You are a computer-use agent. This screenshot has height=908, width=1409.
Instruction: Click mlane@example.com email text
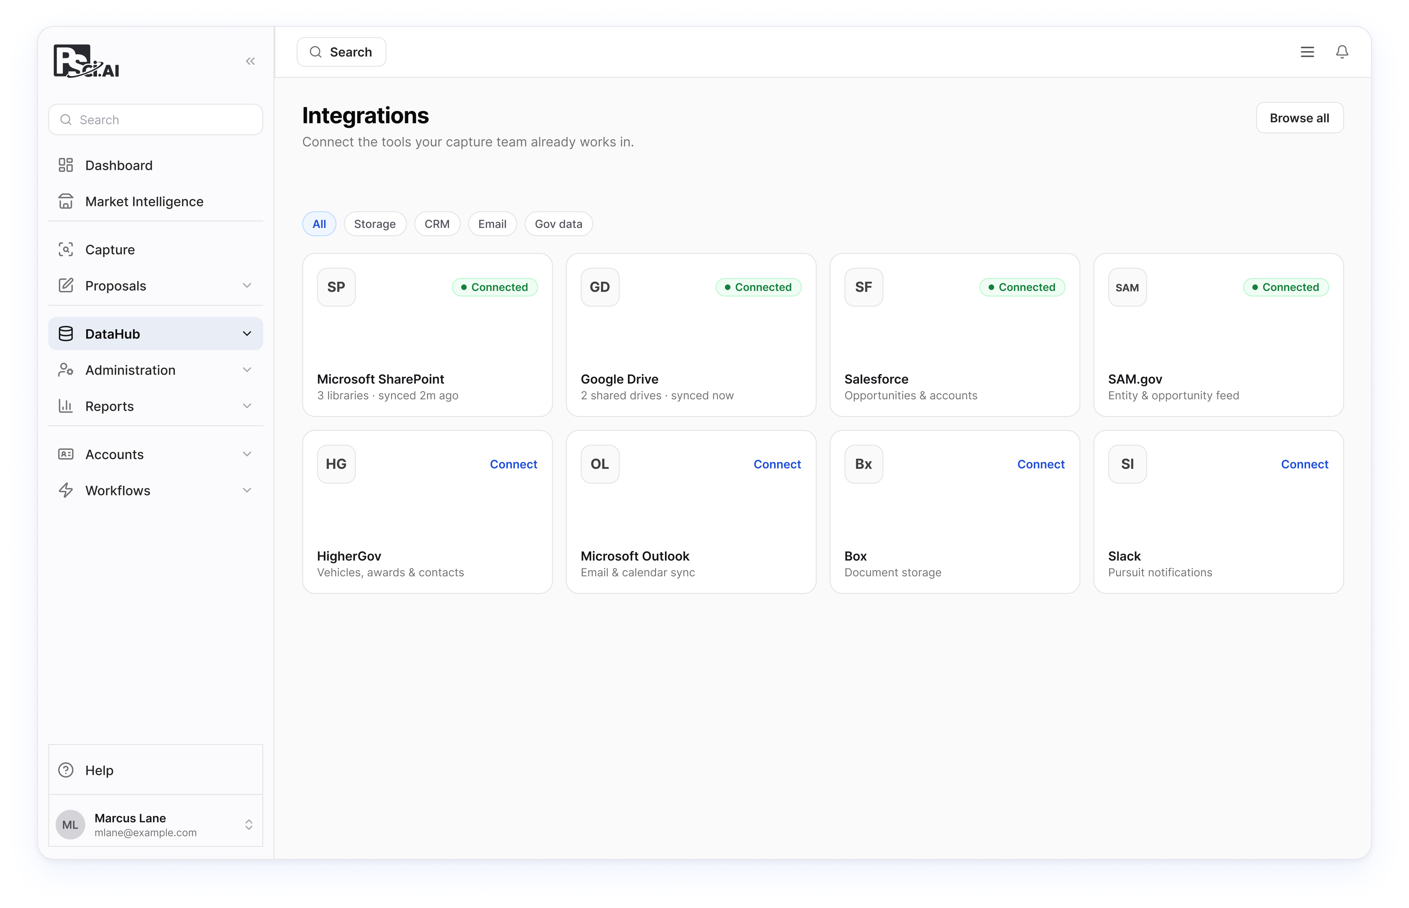(146, 833)
